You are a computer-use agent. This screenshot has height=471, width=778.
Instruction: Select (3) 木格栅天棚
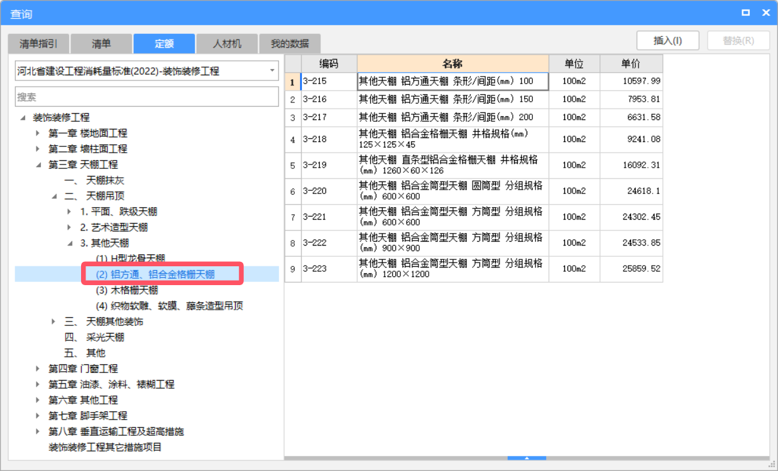click(126, 290)
